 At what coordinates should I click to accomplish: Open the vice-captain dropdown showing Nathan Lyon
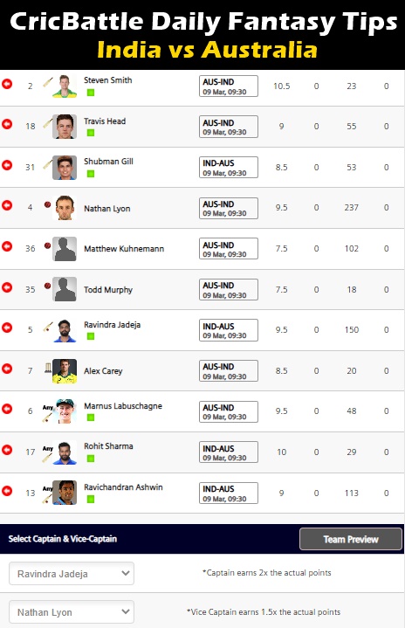point(72,612)
